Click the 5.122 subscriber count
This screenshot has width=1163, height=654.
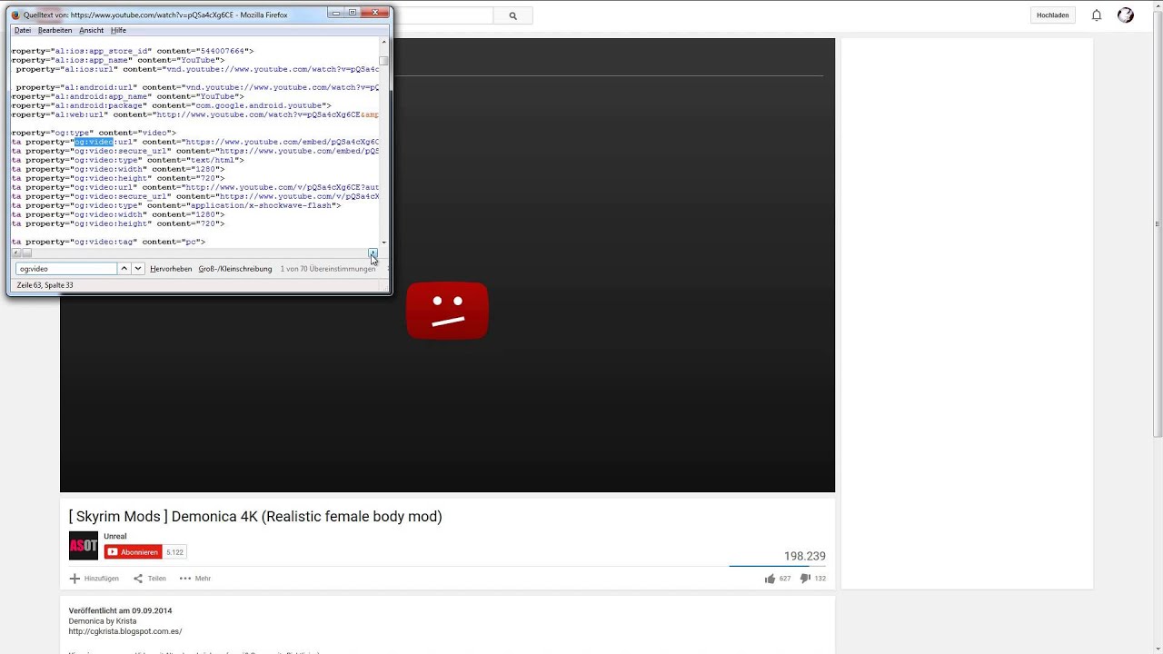174,551
